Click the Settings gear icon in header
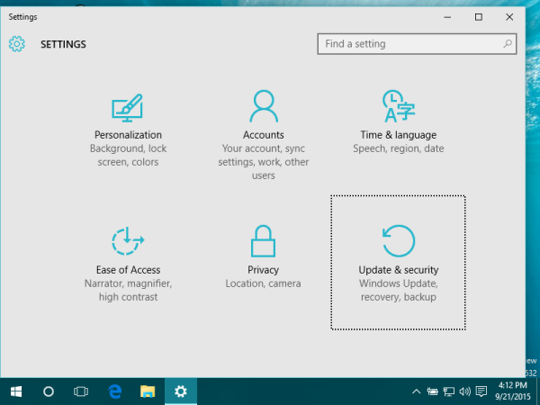Screen dimensions: 540x405 point(17,44)
